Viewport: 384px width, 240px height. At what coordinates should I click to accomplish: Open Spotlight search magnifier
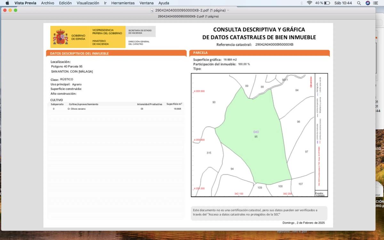[359, 3]
